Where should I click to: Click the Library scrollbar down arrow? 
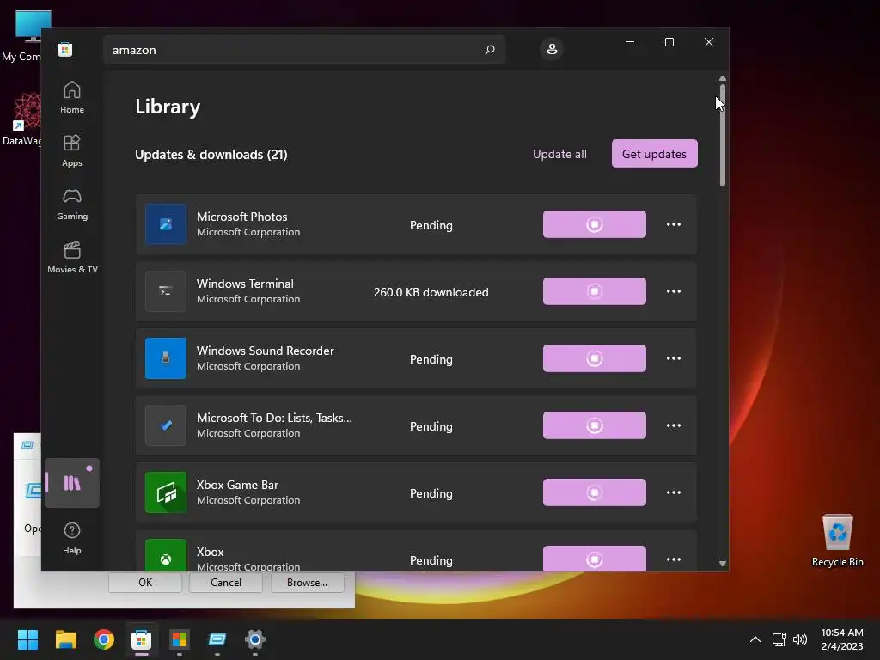coord(722,564)
